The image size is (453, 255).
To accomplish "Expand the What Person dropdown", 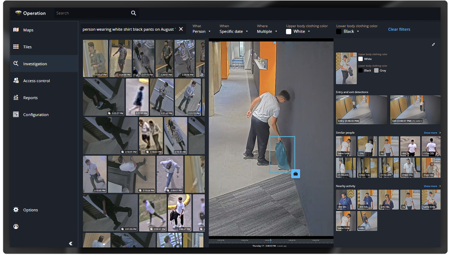I will tap(201, 32).
